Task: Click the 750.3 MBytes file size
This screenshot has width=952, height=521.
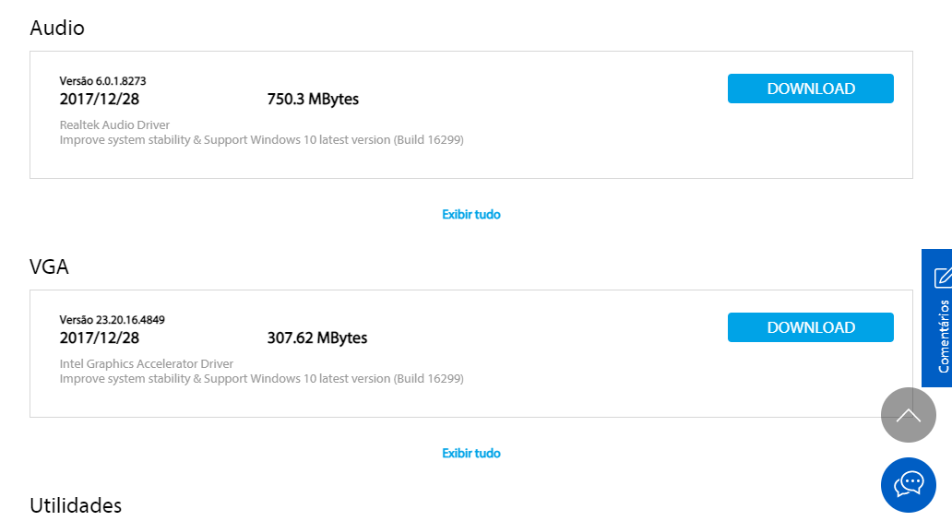Action: [x=313, y=99]
